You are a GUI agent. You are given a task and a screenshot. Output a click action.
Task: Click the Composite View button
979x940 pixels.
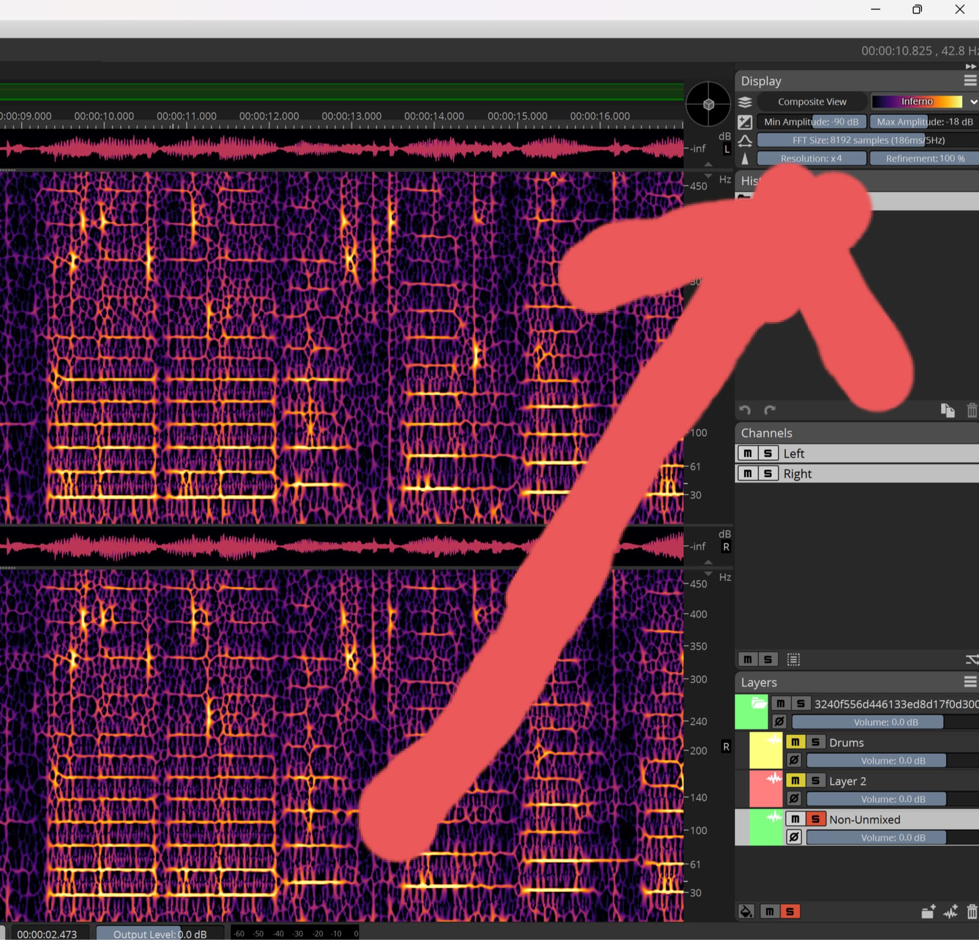click(812, 102)
